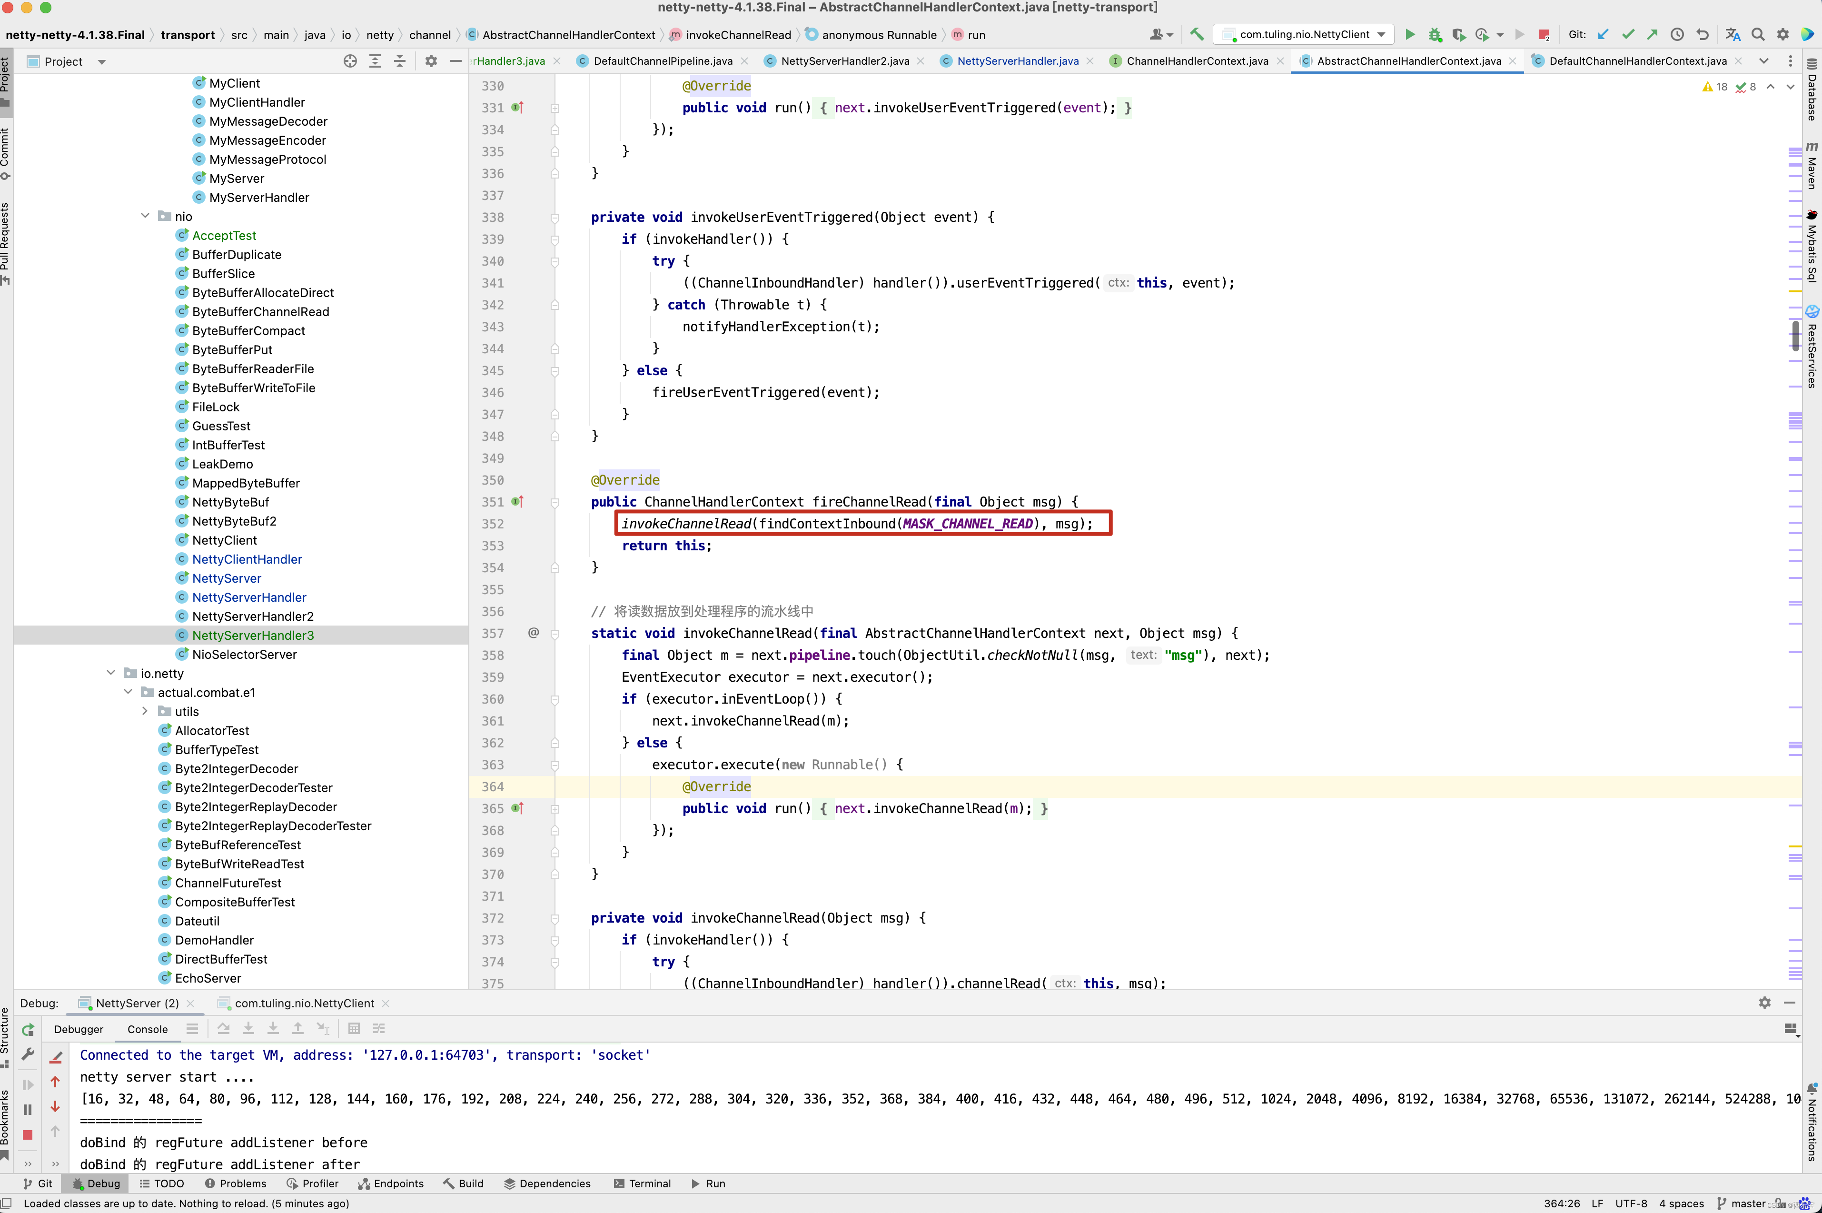
Task: Collapse the nio folder in project tree
Action: [145, 217]
